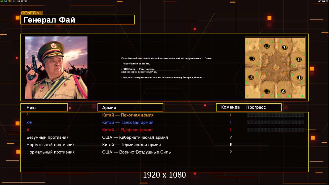Click the 'Прогресс' header label

[256, 107]
